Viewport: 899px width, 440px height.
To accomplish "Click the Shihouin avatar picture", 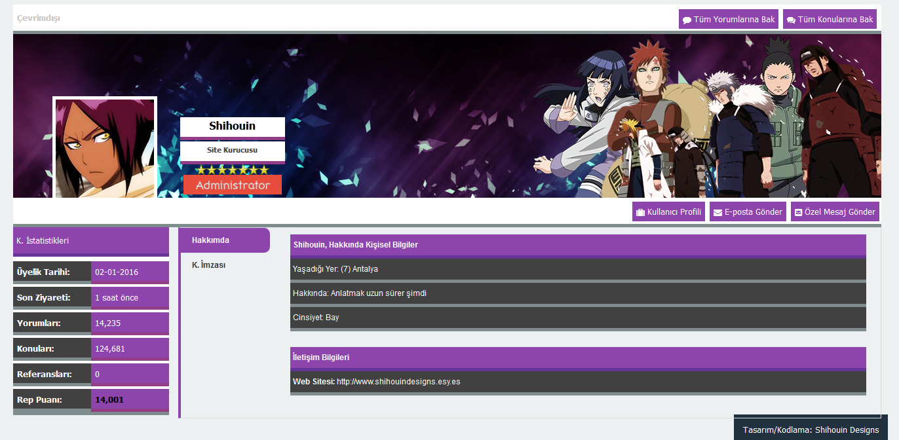I will [x=105, y=148].
